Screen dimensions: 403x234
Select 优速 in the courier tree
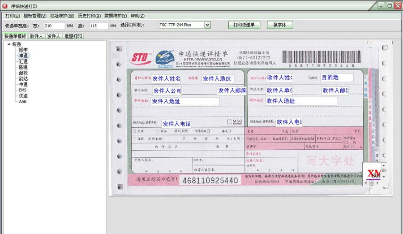[23, 96]
